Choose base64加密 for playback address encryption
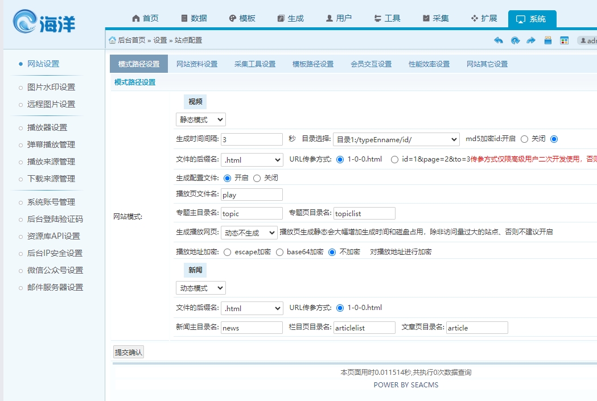This screenshot has height=401, width=597. [x=279, y=252]
